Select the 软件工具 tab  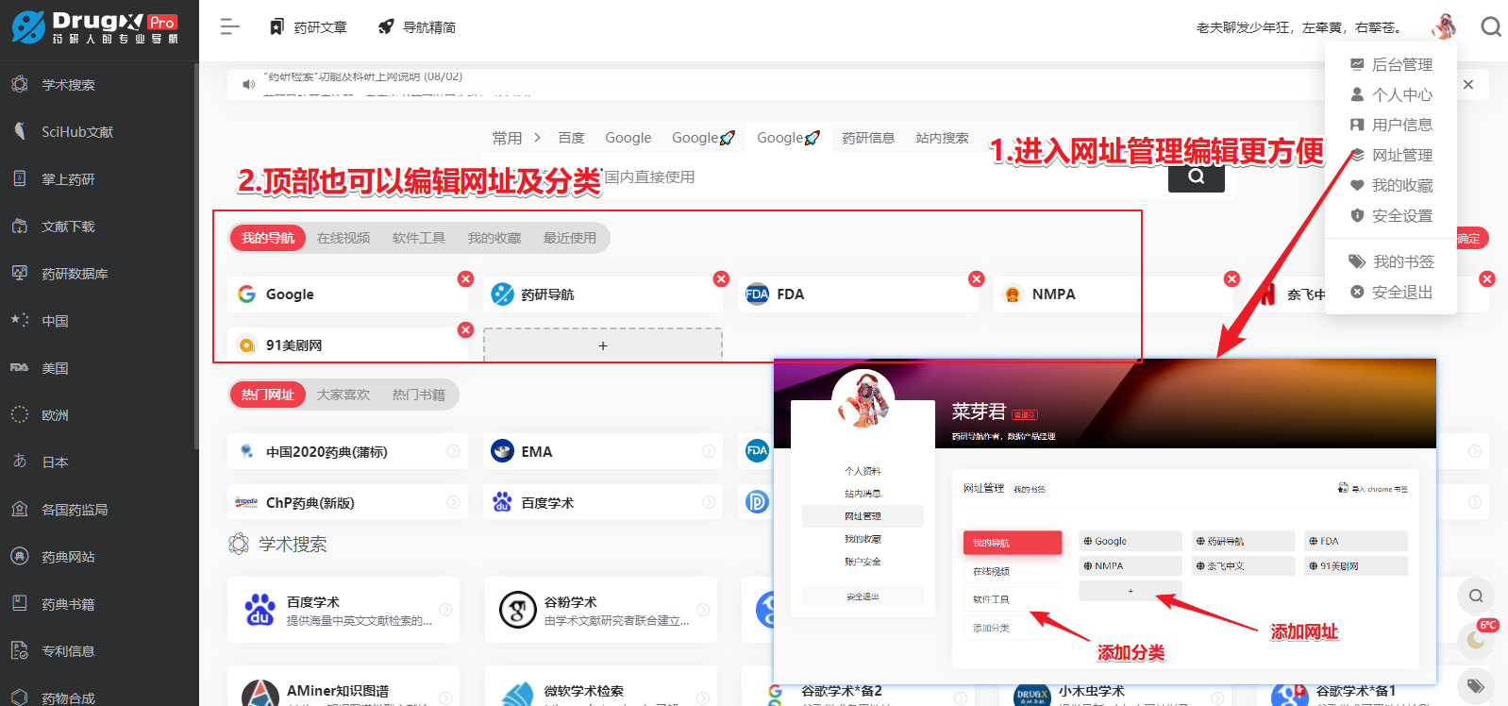click(x=419, y=238)
